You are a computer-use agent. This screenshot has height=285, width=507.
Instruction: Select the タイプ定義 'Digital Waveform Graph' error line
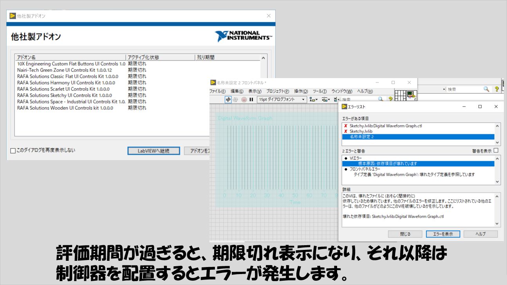point(418,175)
